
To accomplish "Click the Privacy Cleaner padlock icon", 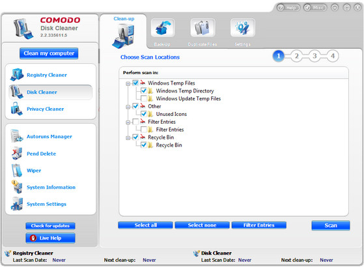I will click(16, 109).
